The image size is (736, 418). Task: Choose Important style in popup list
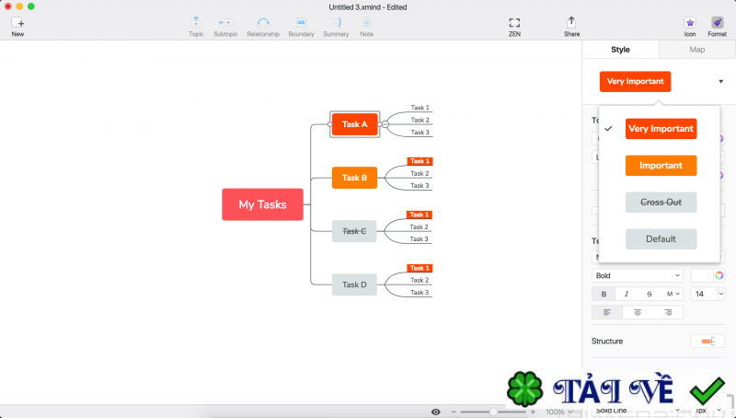661,166
